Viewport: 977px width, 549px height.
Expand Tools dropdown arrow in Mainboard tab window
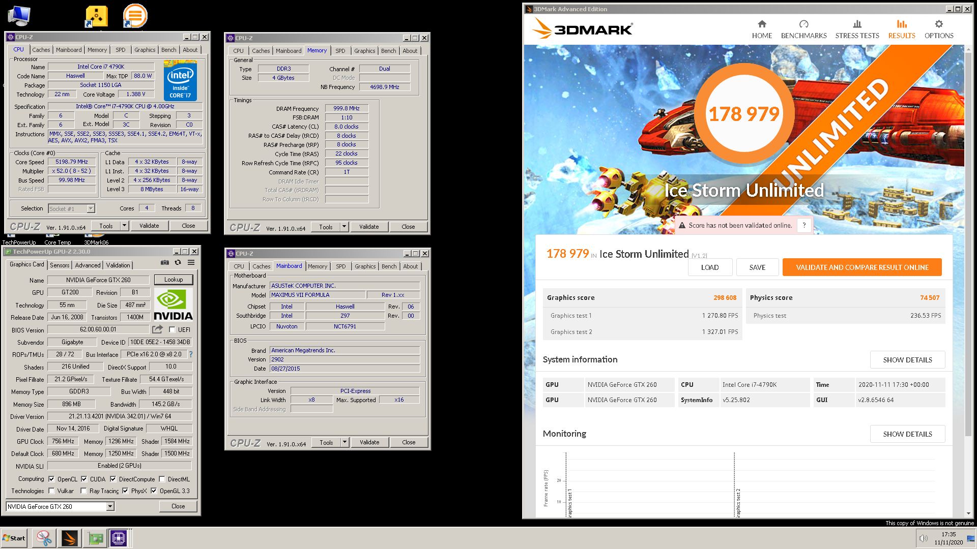[x=344, y=442]
